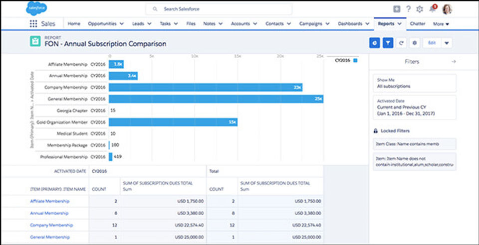Click the CY2016 legend color swatch
Viewport: 479px width, 245px height.
click(355, 60)
